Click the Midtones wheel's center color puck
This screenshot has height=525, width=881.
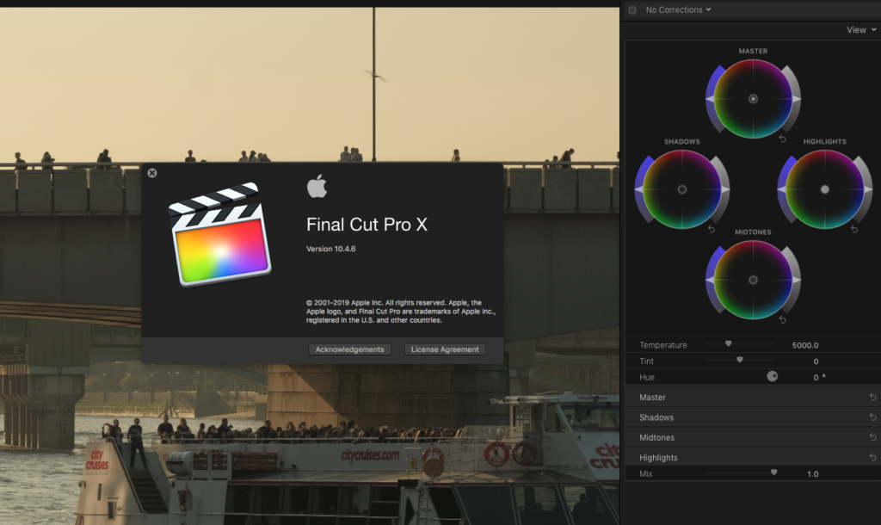coord(753,280)
